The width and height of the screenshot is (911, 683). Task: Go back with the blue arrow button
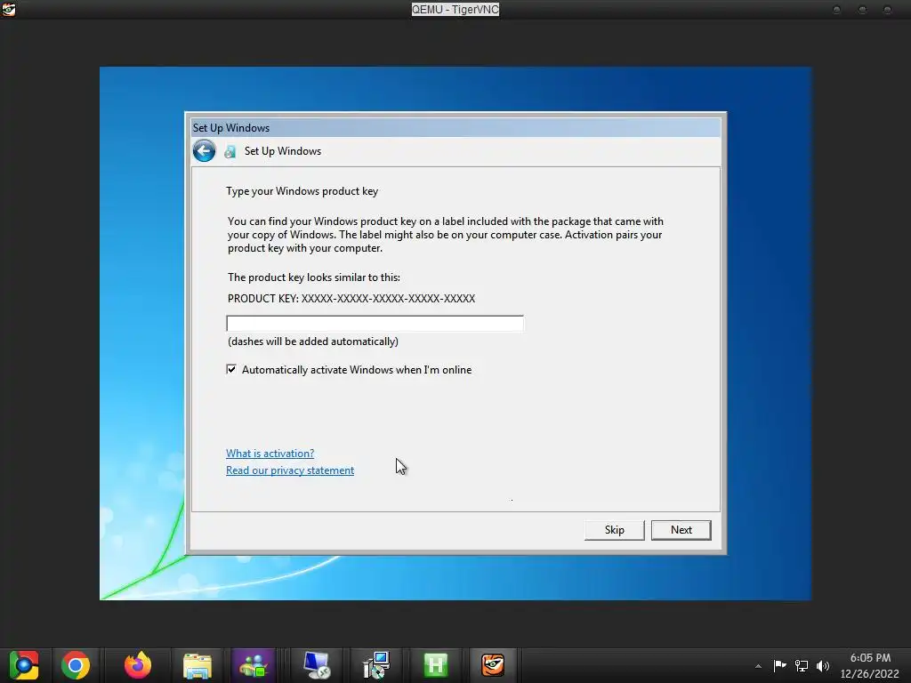point(204,151)
